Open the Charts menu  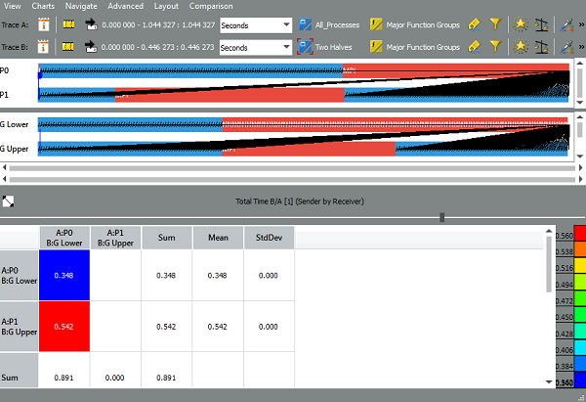pyautogui.click(x=43, y=6)
